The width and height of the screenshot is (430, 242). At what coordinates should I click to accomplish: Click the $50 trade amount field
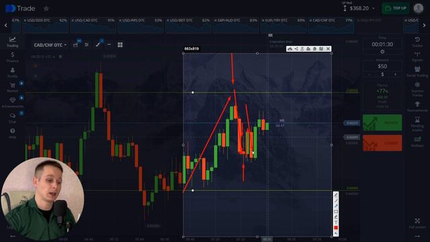tap(382, 66)
